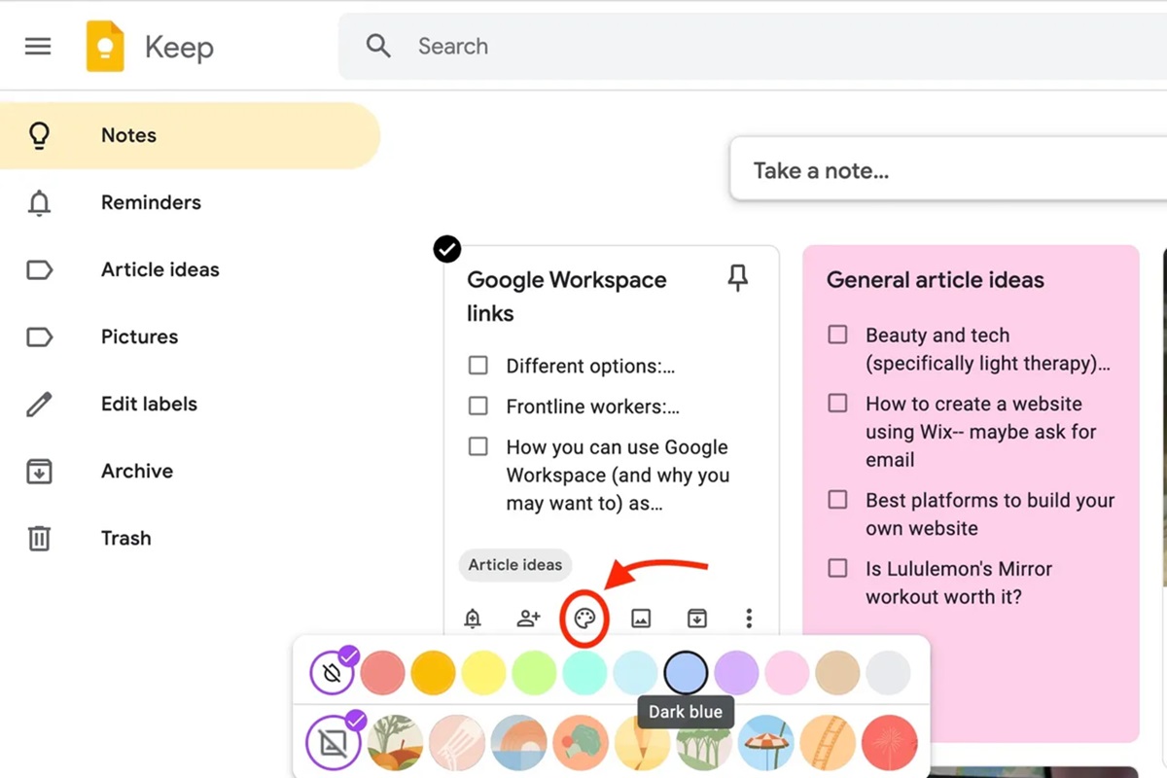Check 'How to create a website' item
This screenshot has height=778, width=1167.
pos(837,403)
